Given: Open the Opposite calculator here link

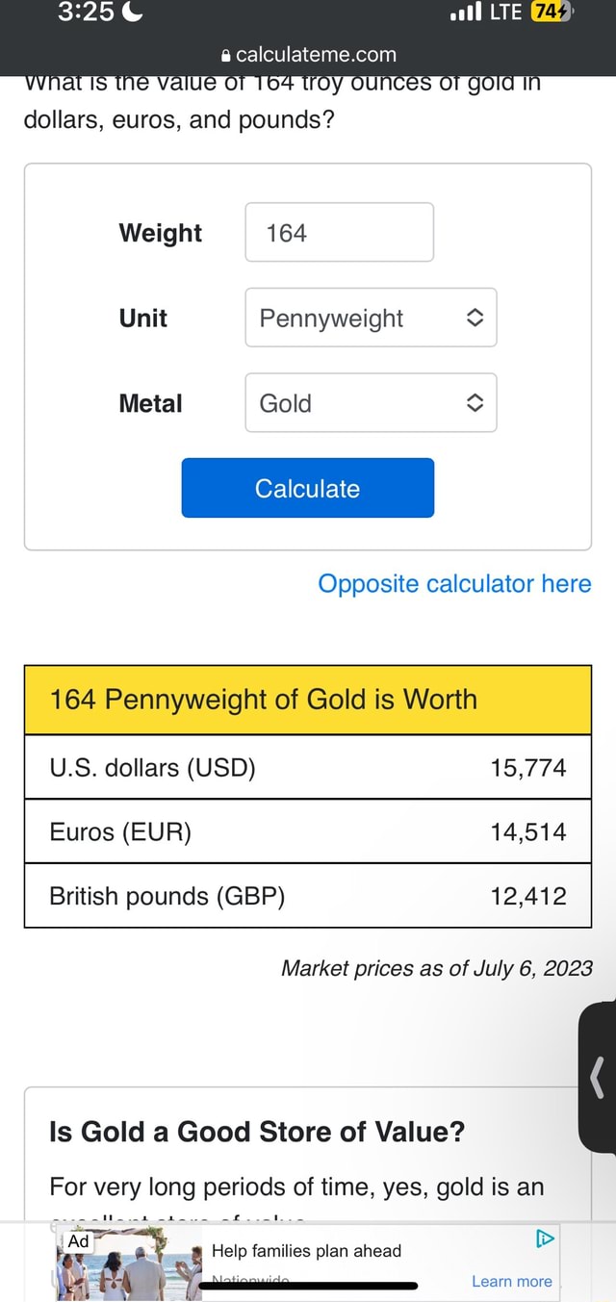Looking at the screenshot, I should click(454, 583).
